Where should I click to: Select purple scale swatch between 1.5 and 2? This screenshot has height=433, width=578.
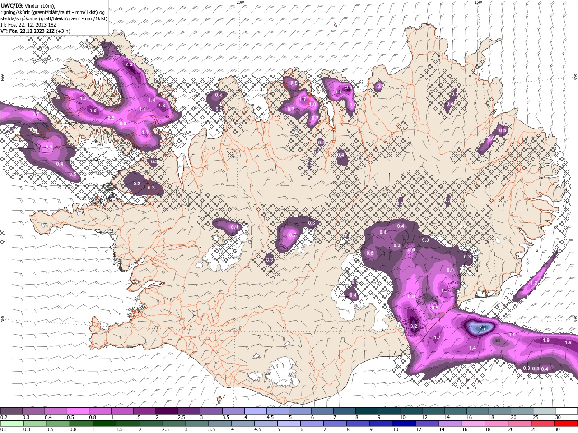(x=144, y=411)
